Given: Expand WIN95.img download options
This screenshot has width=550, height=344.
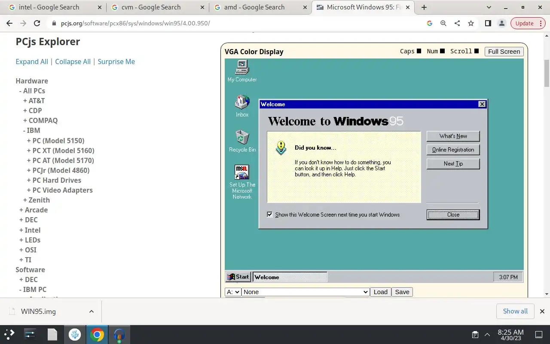Looking at the screenshot, I should [92, 311].
